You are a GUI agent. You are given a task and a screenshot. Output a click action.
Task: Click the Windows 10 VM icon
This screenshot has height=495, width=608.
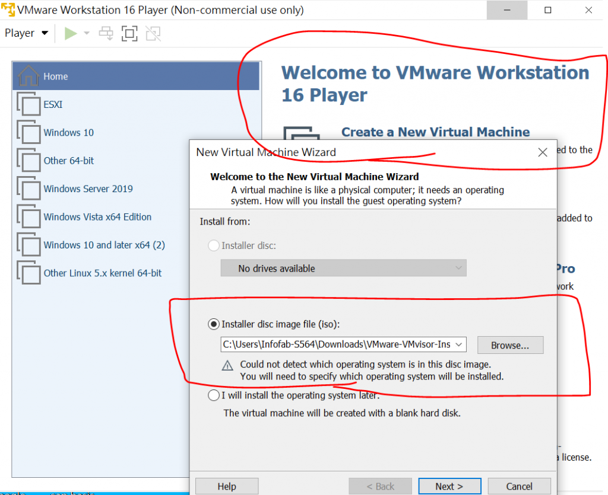point(28,132)
